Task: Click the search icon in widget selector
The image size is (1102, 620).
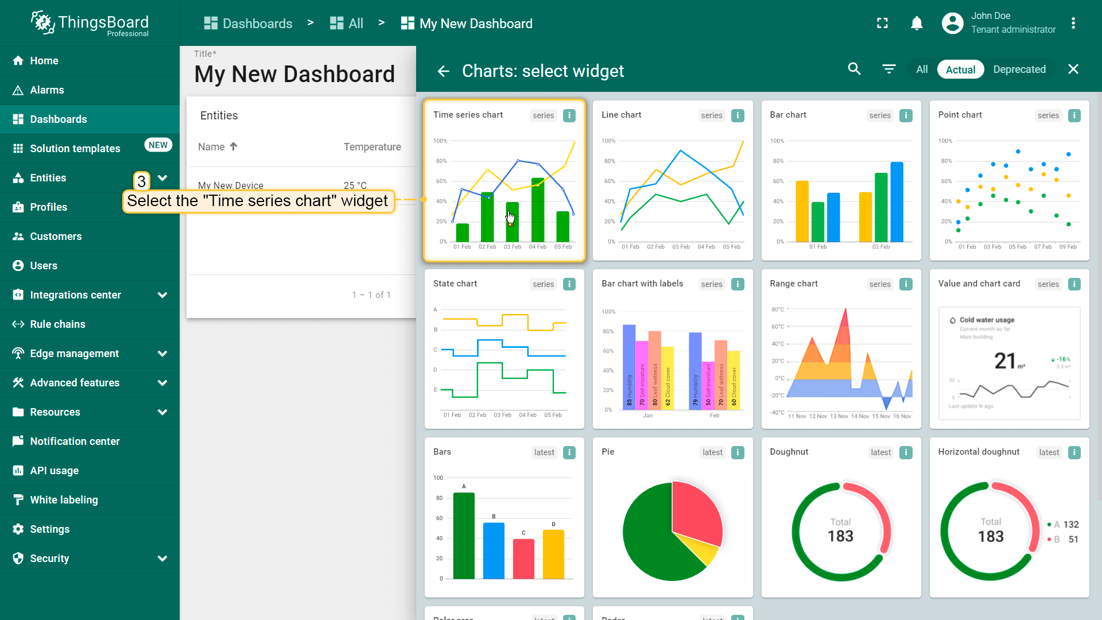Action: tap(854, 69)
